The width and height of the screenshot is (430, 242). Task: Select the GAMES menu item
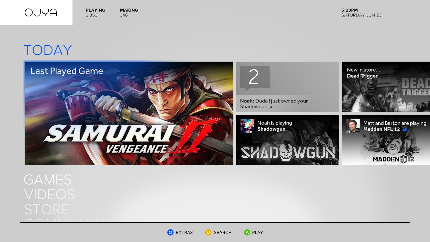(x=48, y=180)
